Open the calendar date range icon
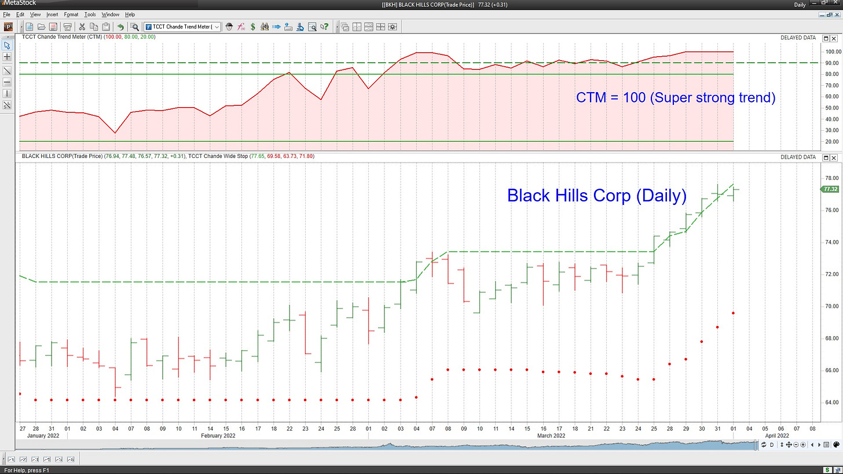 [826, 444]
